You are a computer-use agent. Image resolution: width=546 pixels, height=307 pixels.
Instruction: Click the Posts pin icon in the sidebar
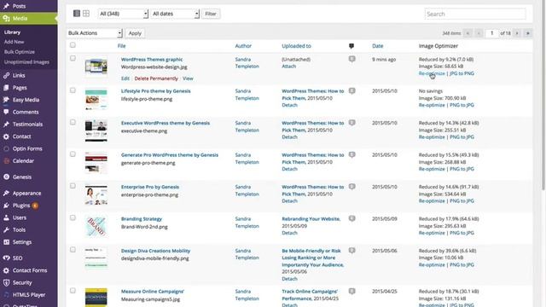6,6
